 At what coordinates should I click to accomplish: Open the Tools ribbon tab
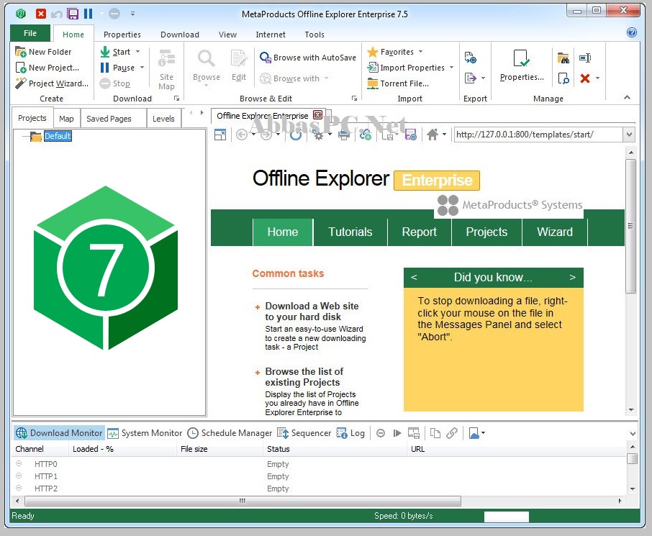click(314, 35)
